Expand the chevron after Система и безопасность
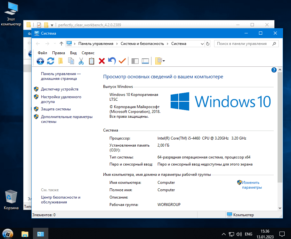 click(x=167, y=44)
